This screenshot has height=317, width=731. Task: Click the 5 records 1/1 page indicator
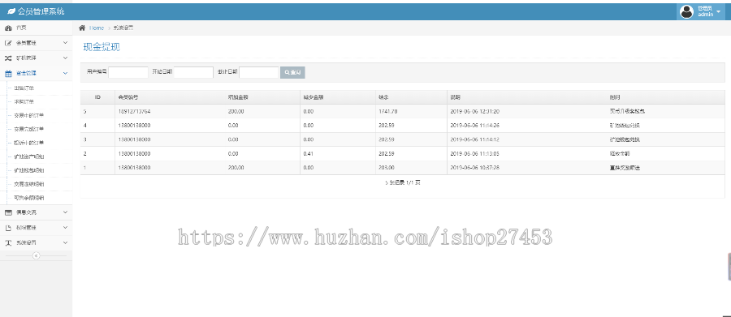point(403,183)
